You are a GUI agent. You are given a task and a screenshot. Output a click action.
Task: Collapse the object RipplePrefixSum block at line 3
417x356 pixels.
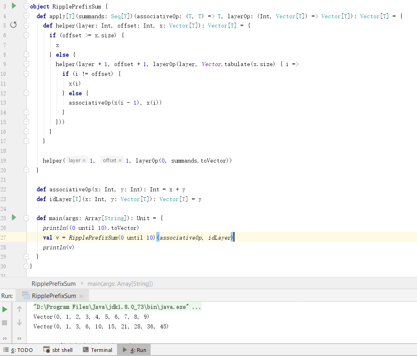pos(26,6)
